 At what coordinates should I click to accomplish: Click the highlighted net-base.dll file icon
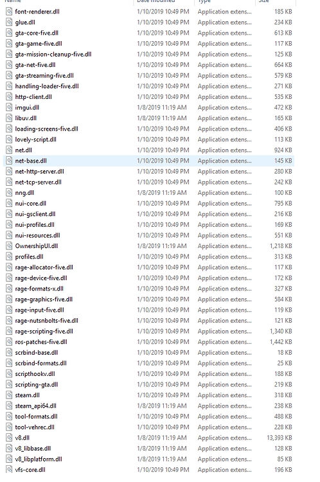9,161
